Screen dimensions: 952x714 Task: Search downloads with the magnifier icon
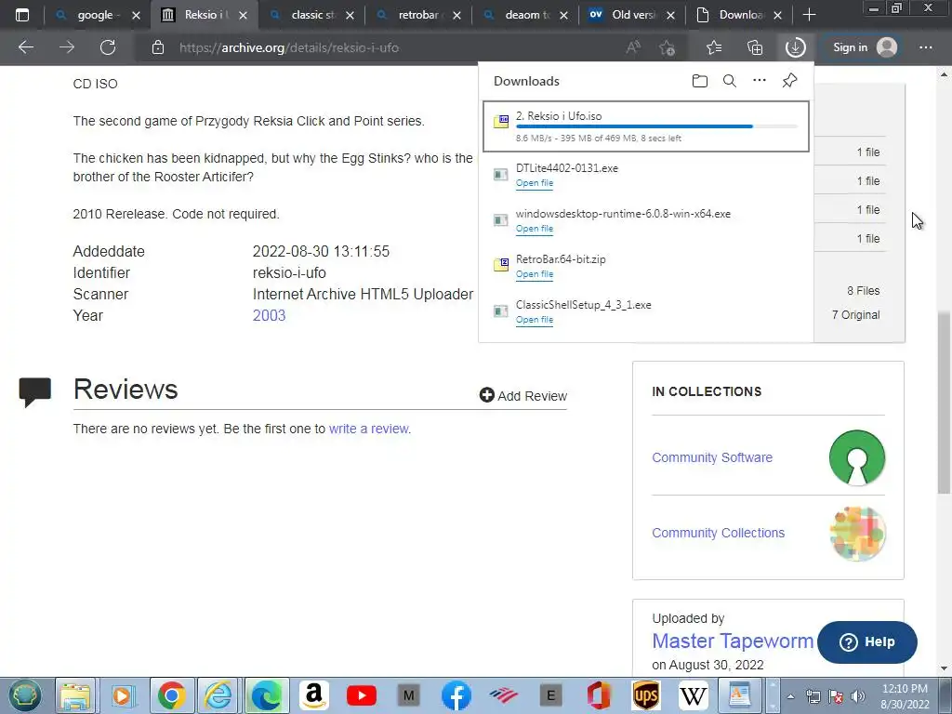730,81
